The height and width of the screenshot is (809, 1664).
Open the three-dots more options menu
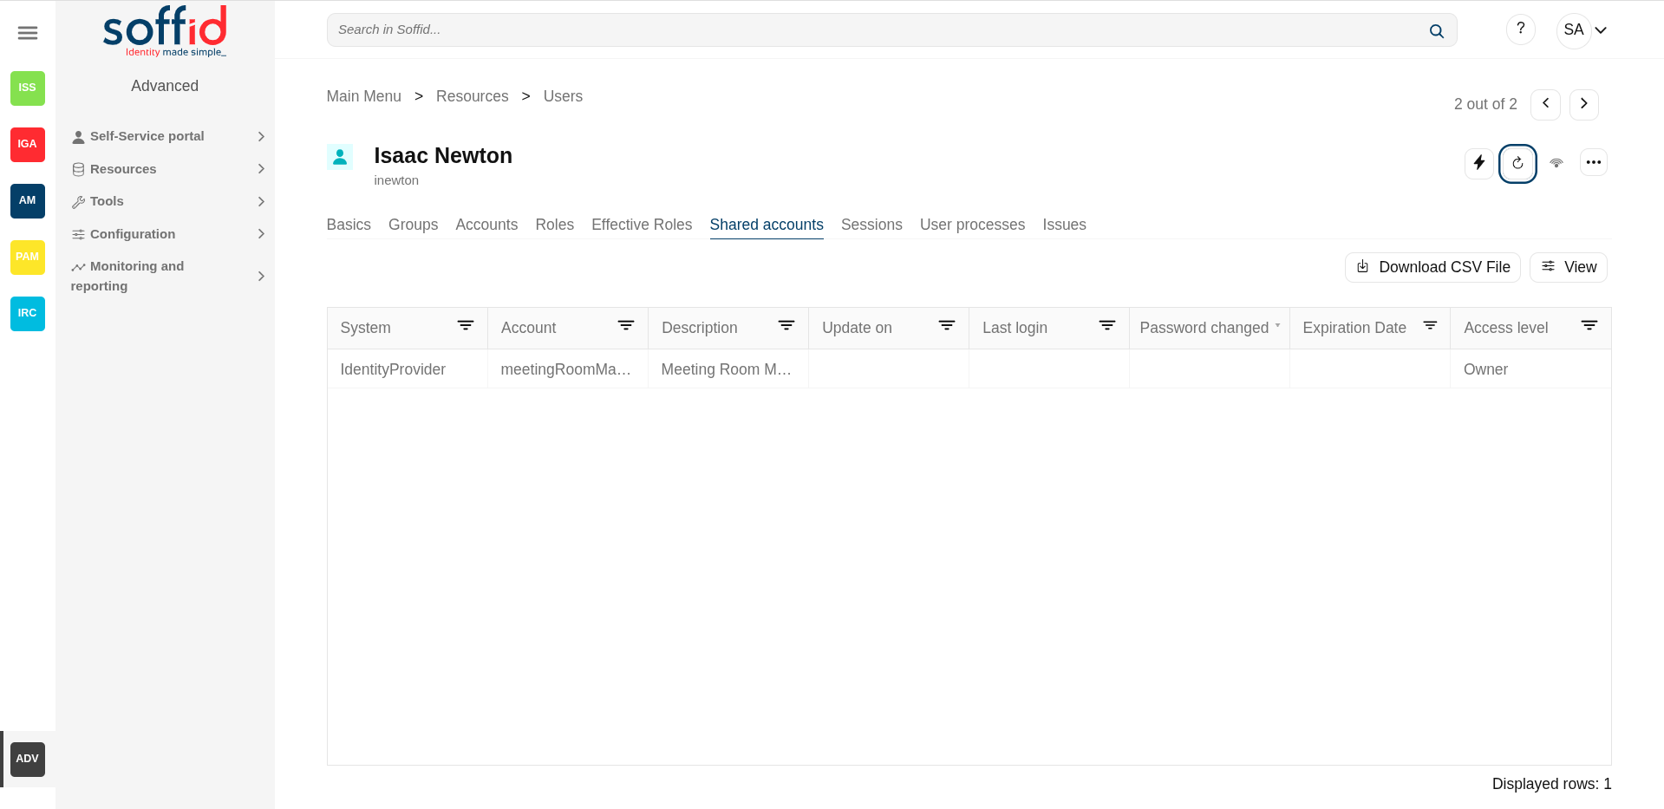[1594, 162]
